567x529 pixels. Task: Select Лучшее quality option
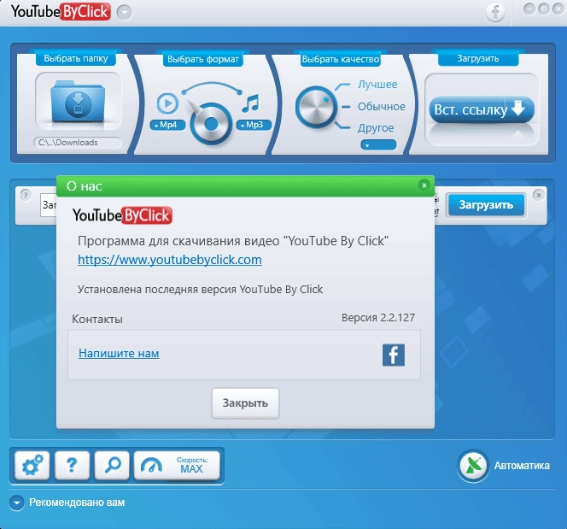(377, 85)
